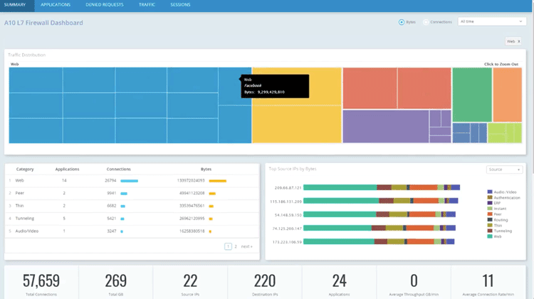Click source IP 209.66.87.121

[288, 188]
